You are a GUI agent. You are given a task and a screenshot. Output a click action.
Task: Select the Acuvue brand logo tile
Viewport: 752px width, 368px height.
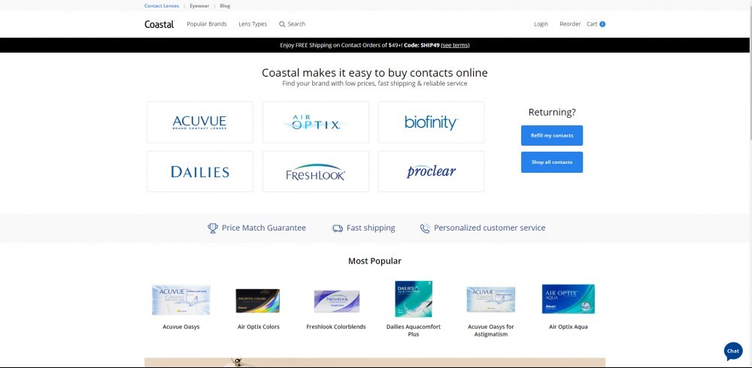click(x=200, y=122)
